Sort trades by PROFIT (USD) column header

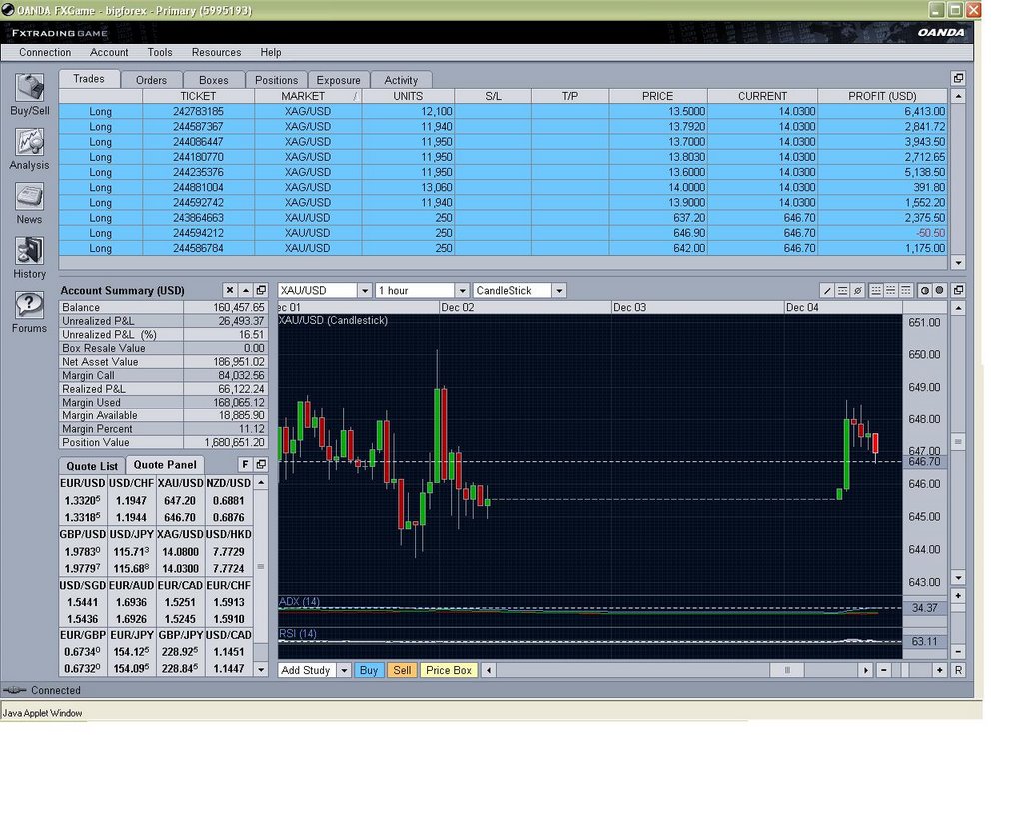(x=882, y=96)
